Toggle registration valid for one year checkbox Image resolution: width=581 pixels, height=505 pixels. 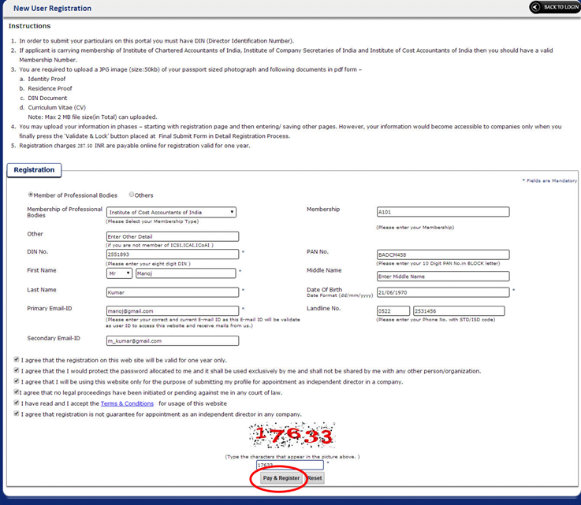[17, 359]
